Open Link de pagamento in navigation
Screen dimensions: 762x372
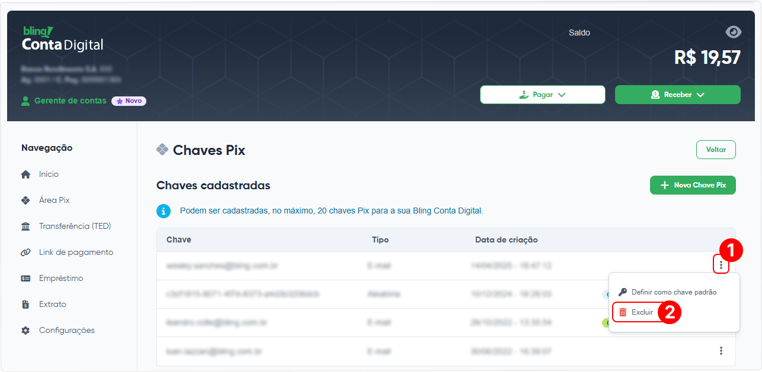[67, 253]
